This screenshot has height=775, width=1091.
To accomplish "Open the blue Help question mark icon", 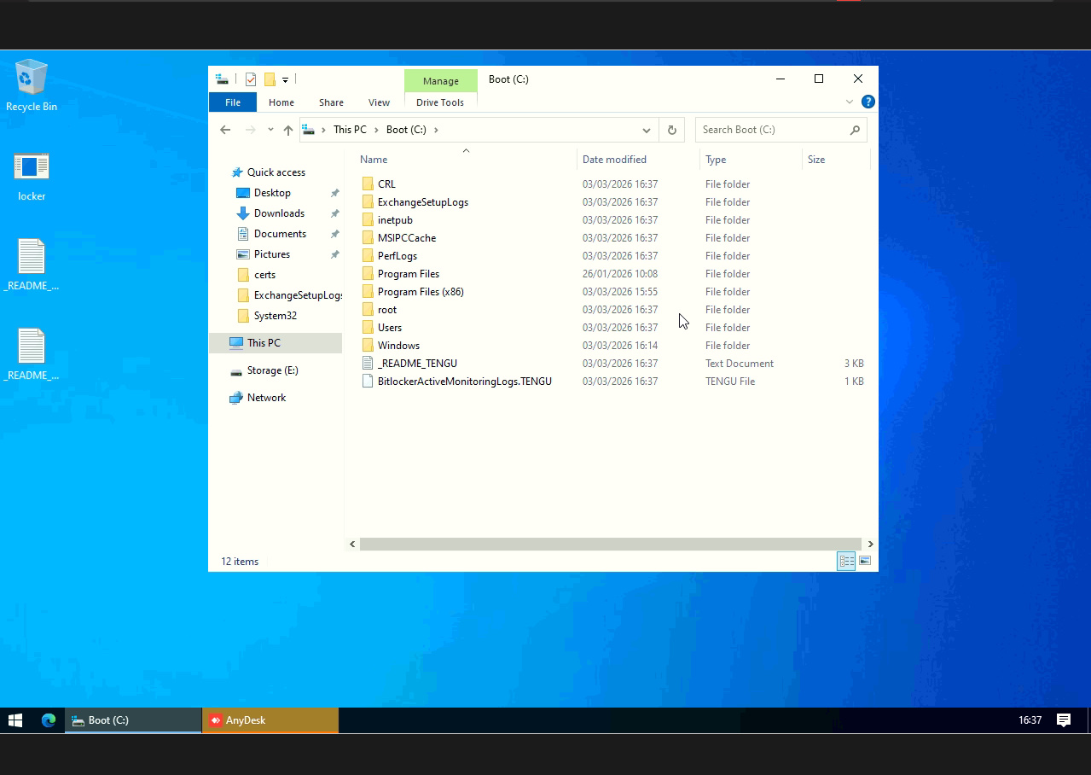I will coord(868,102).
